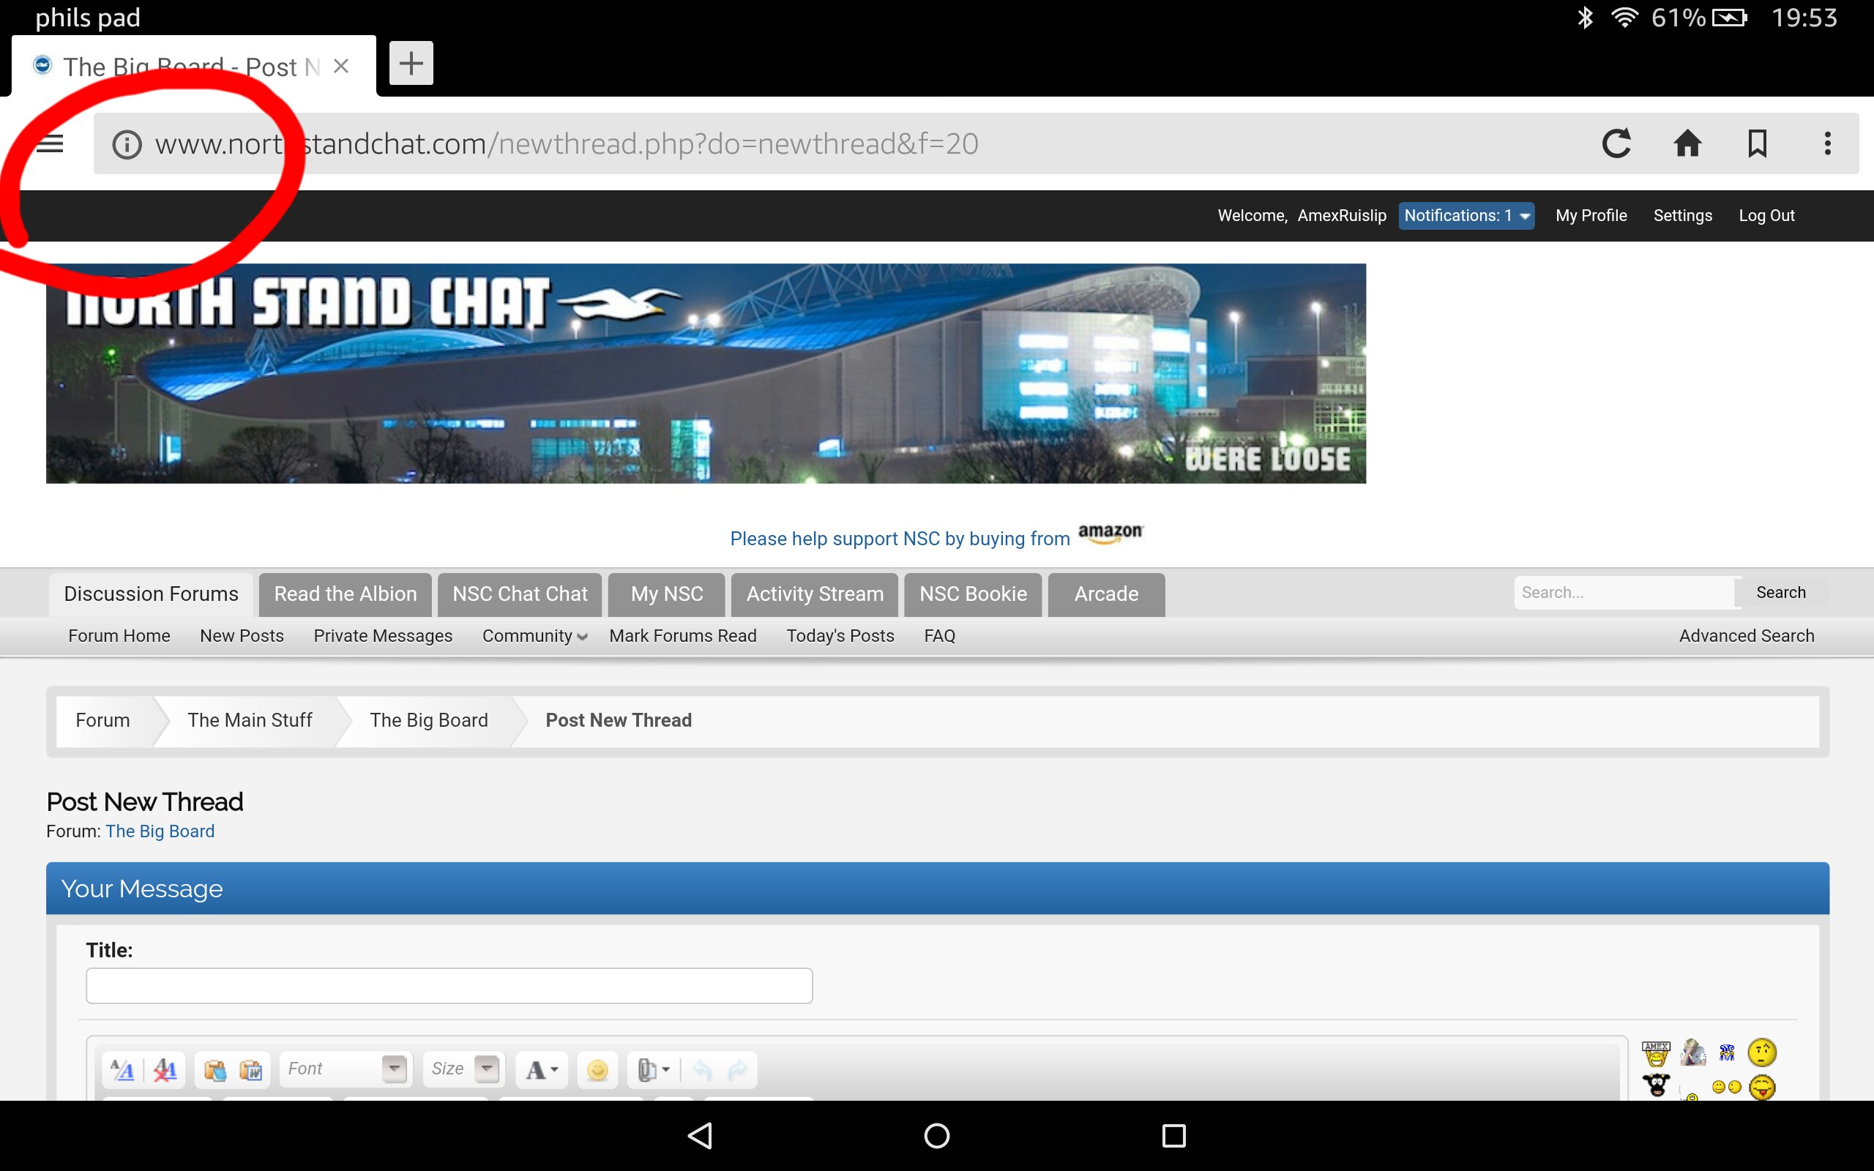Open the FAQ page
The width and height of the screenshot is (1874, 1171).
(x=939, y=636)
